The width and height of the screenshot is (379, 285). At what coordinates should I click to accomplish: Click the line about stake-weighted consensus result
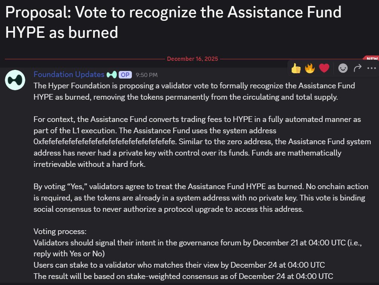pos(183,276)
